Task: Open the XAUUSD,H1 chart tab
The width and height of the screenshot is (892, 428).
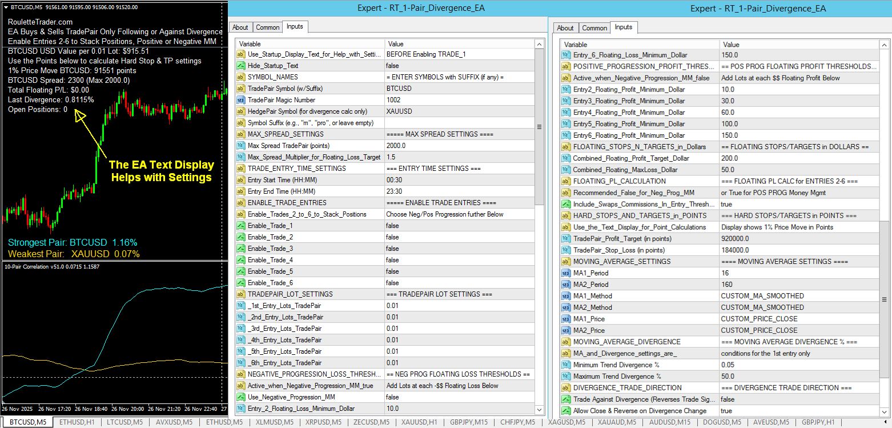Action: point(419,422)
